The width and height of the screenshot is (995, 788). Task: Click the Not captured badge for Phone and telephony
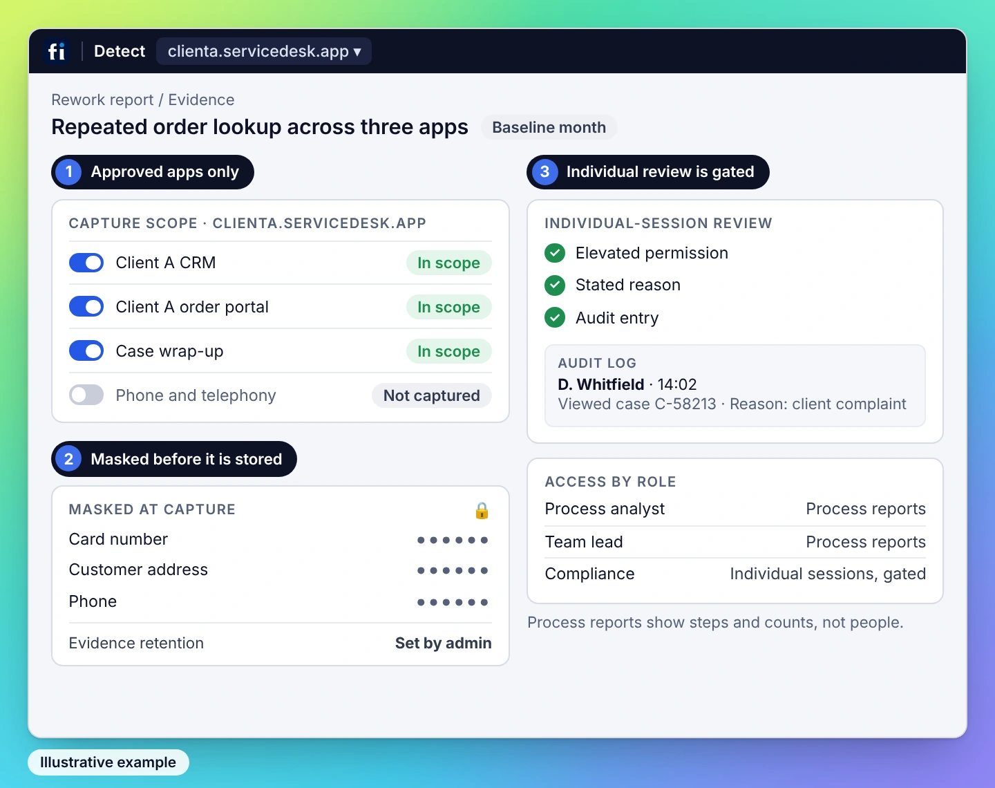tap(431, 395)
